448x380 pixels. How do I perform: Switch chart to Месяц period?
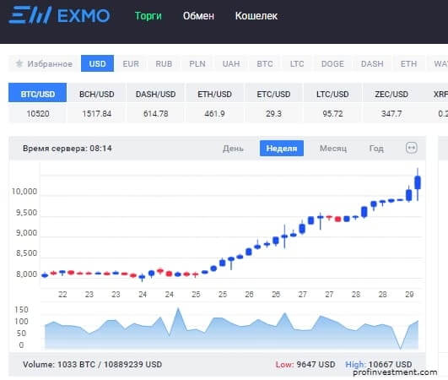click(333, 149)
